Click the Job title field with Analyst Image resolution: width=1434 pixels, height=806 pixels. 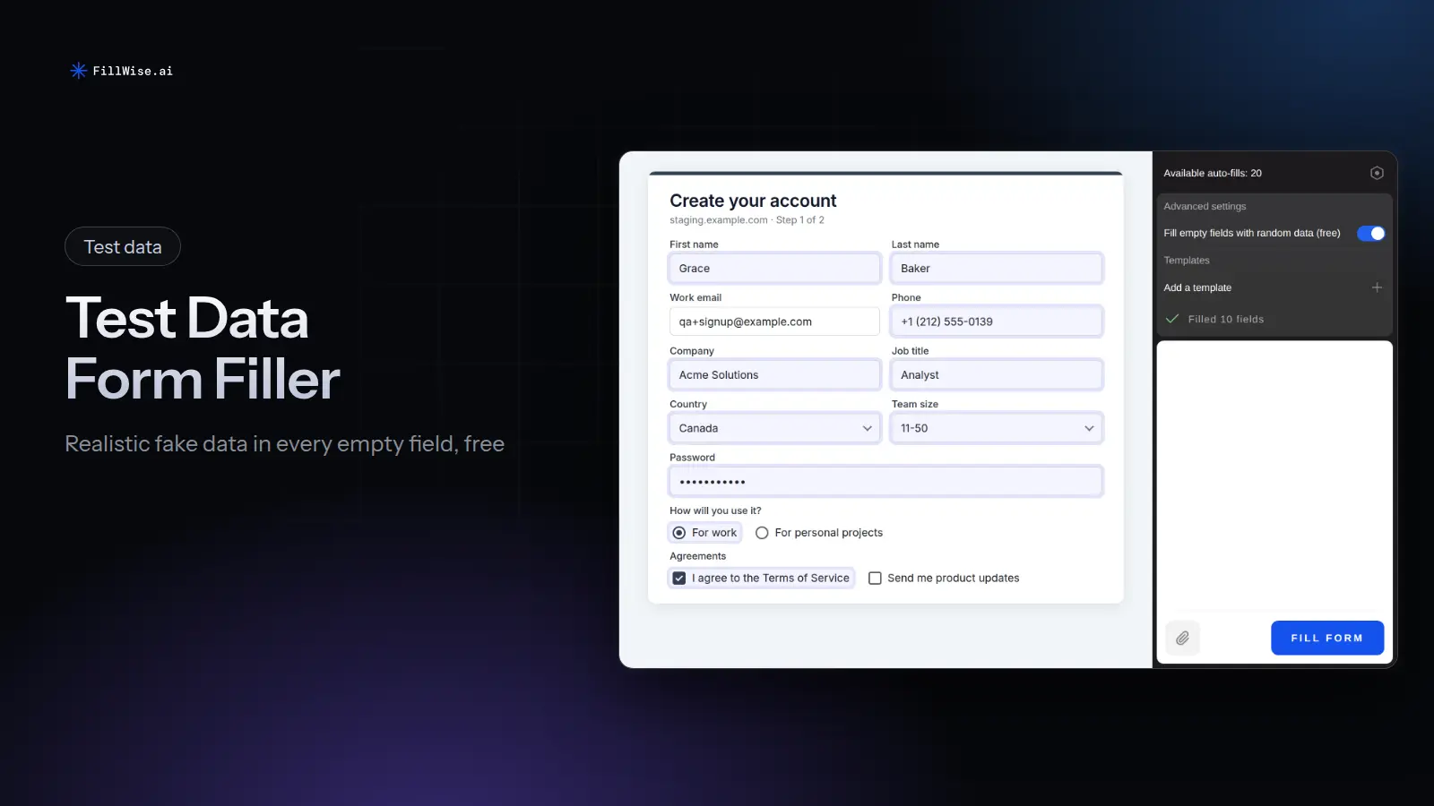tap(997, 375)
